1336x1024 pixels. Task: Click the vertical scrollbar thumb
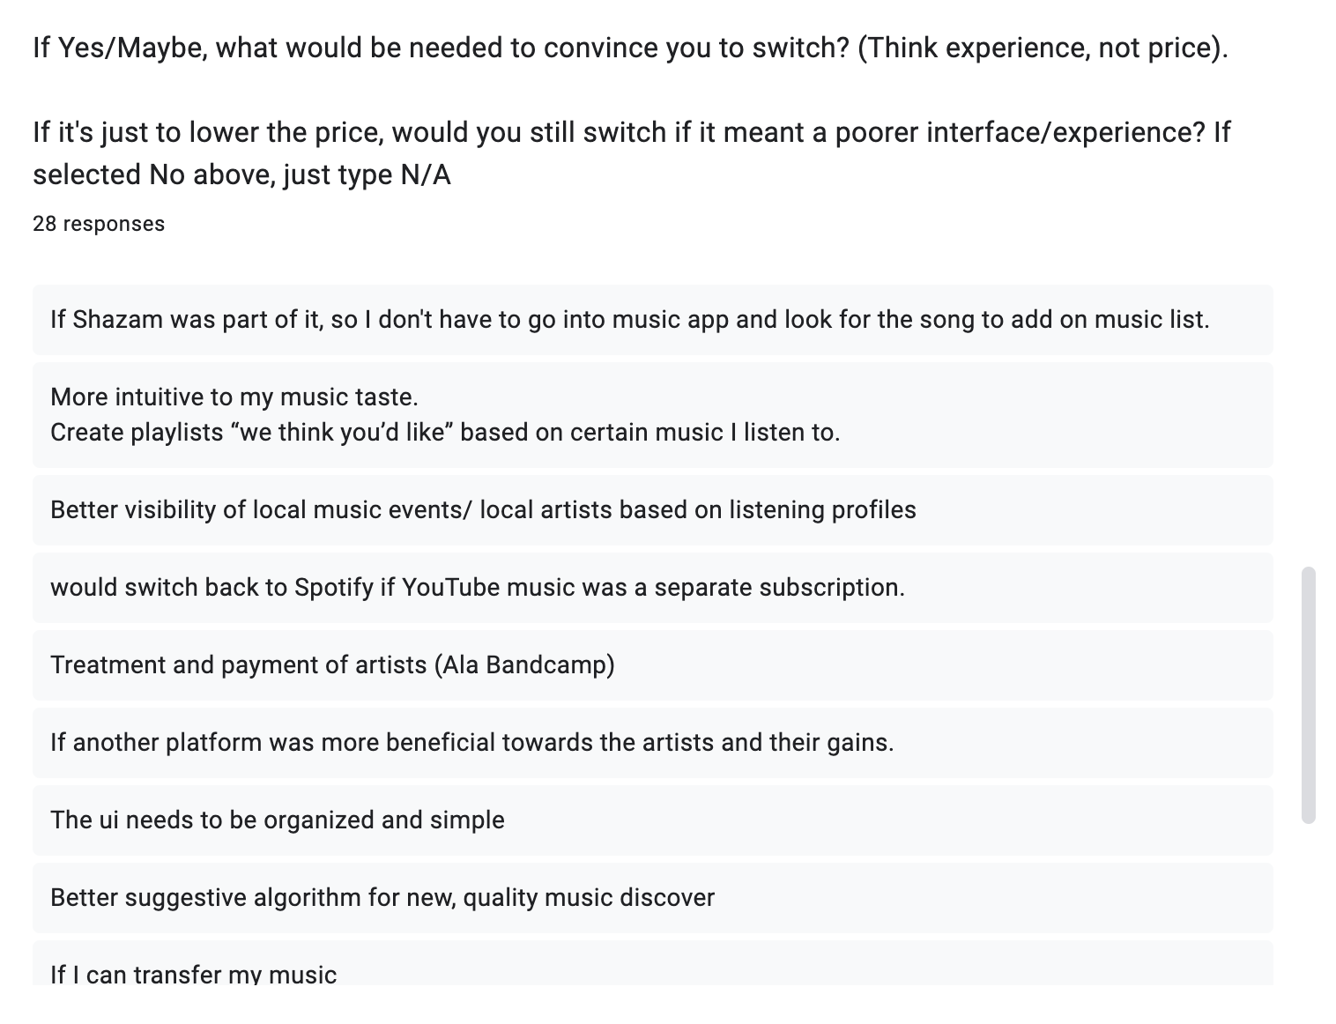pyautogui.click(x=1308, y=694)
